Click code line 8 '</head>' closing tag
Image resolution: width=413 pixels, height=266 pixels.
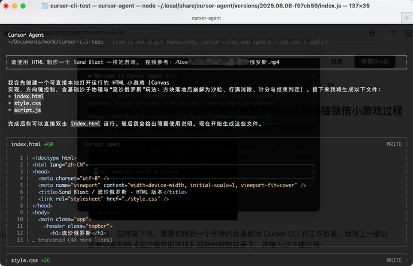(42, 206)
